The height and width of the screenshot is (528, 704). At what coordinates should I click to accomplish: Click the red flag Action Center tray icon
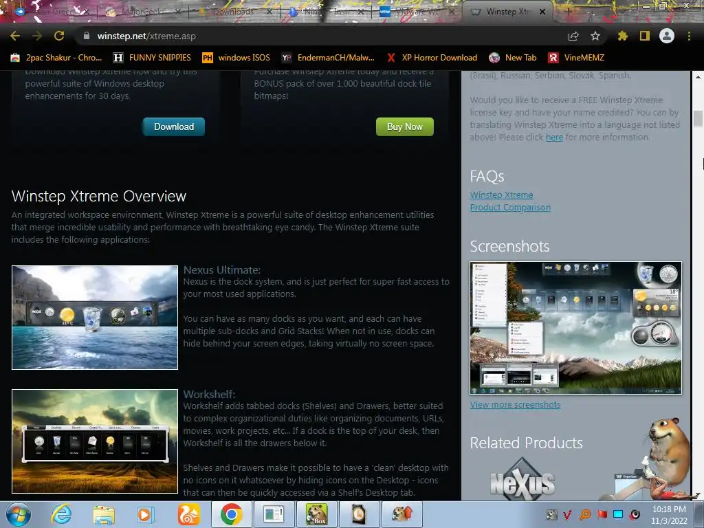[x=602, y=514]
